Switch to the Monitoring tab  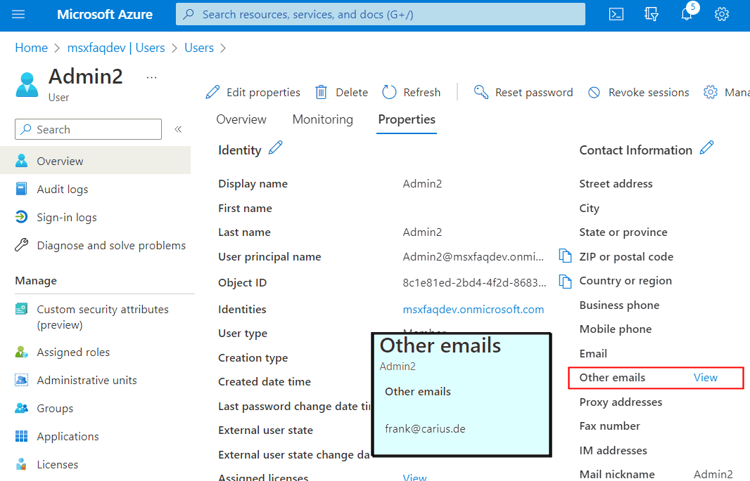click(323, 119)
